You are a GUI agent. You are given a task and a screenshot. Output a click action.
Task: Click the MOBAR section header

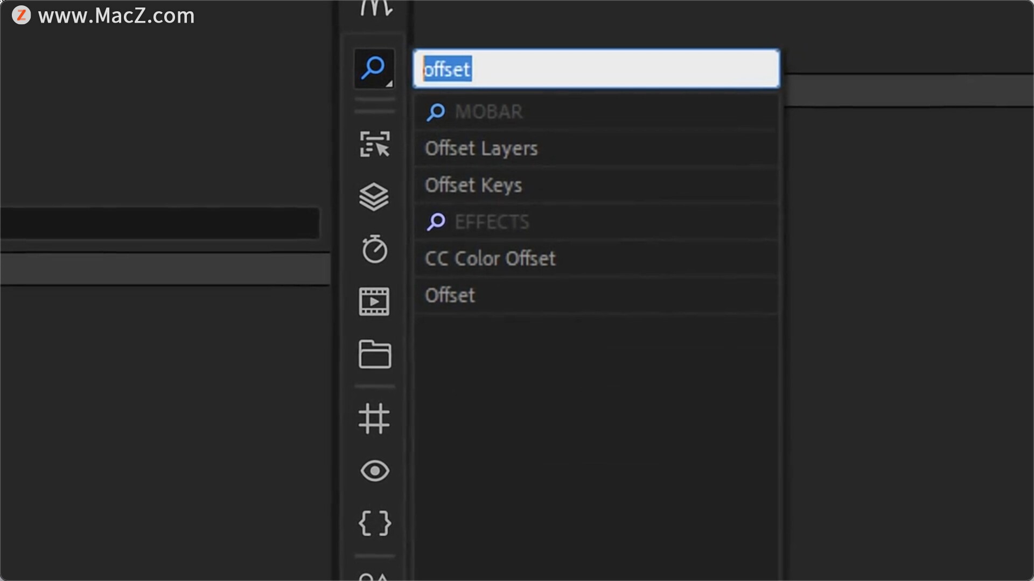(488, 112)
